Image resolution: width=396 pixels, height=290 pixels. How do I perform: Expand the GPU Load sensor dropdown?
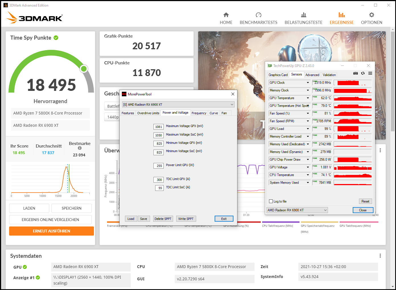pyautogui.click(x=308, y=129)
